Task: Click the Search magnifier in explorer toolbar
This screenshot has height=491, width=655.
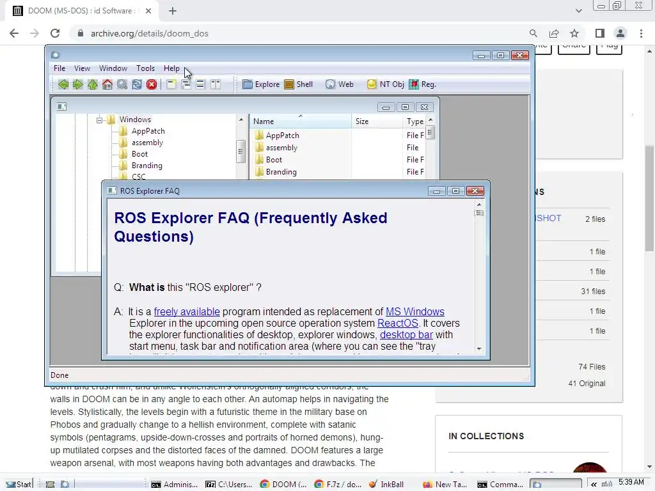Action: pyautogui.click(x=122, y=84)
